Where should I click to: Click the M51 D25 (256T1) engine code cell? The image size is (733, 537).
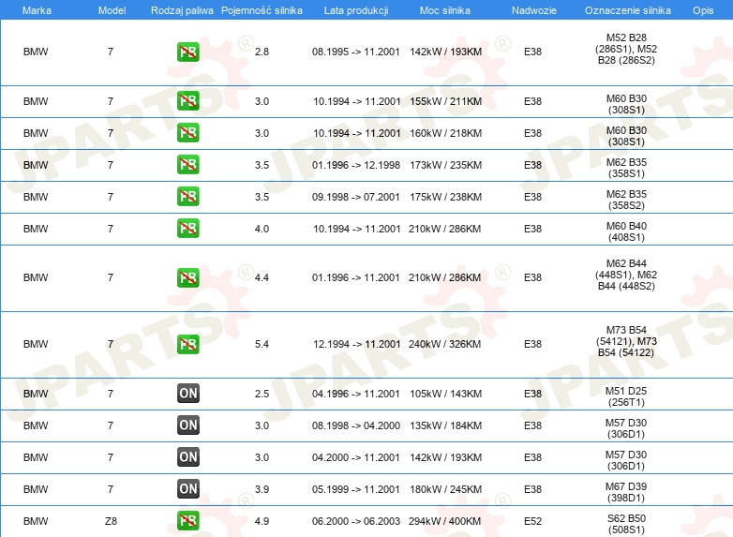[x=625, y=394]
